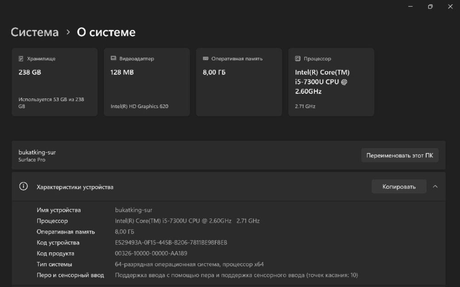The height and width of the screenshot is (287, 460).
Task: Click the Характеристики устройства header text
Action: (75, 187)
